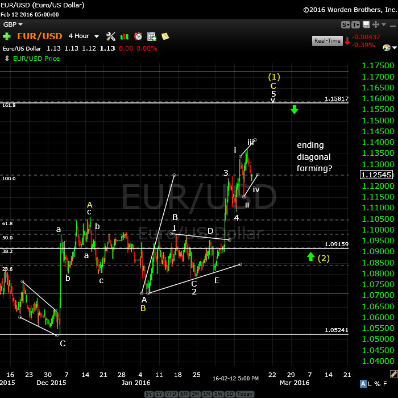
Task: Select the 6M range button
Action: (184, 394)
